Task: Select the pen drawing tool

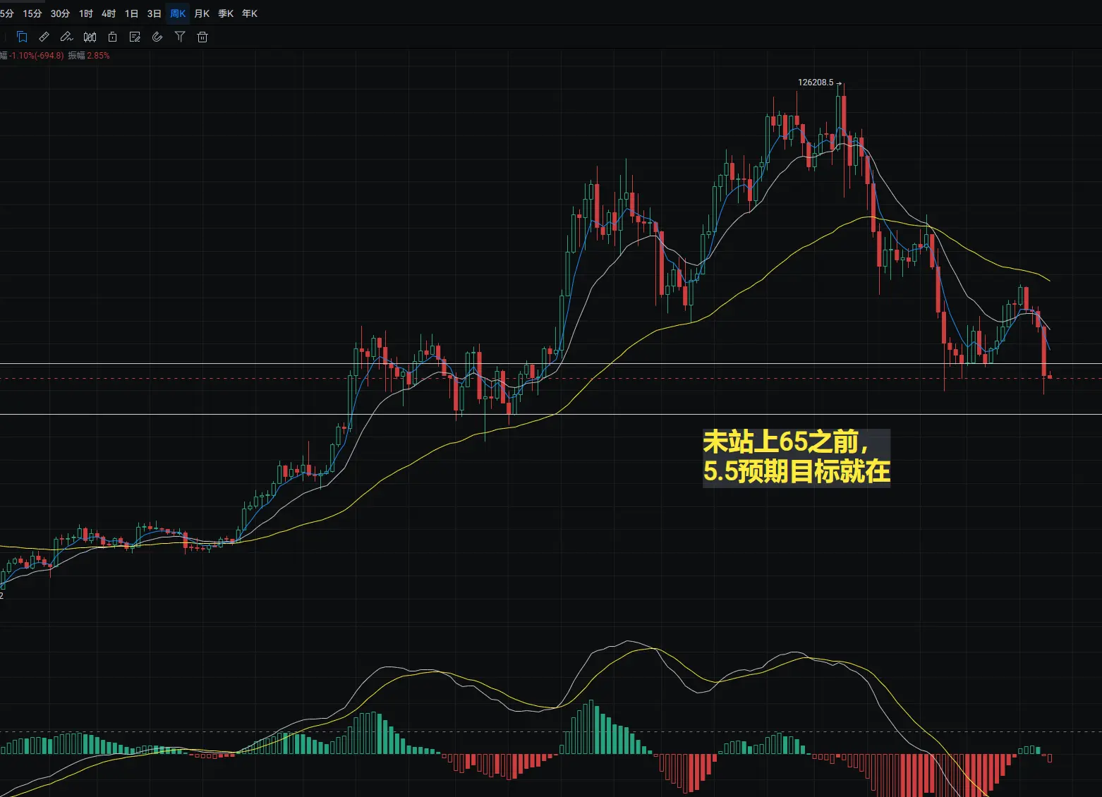Action: tap(66, 37)
